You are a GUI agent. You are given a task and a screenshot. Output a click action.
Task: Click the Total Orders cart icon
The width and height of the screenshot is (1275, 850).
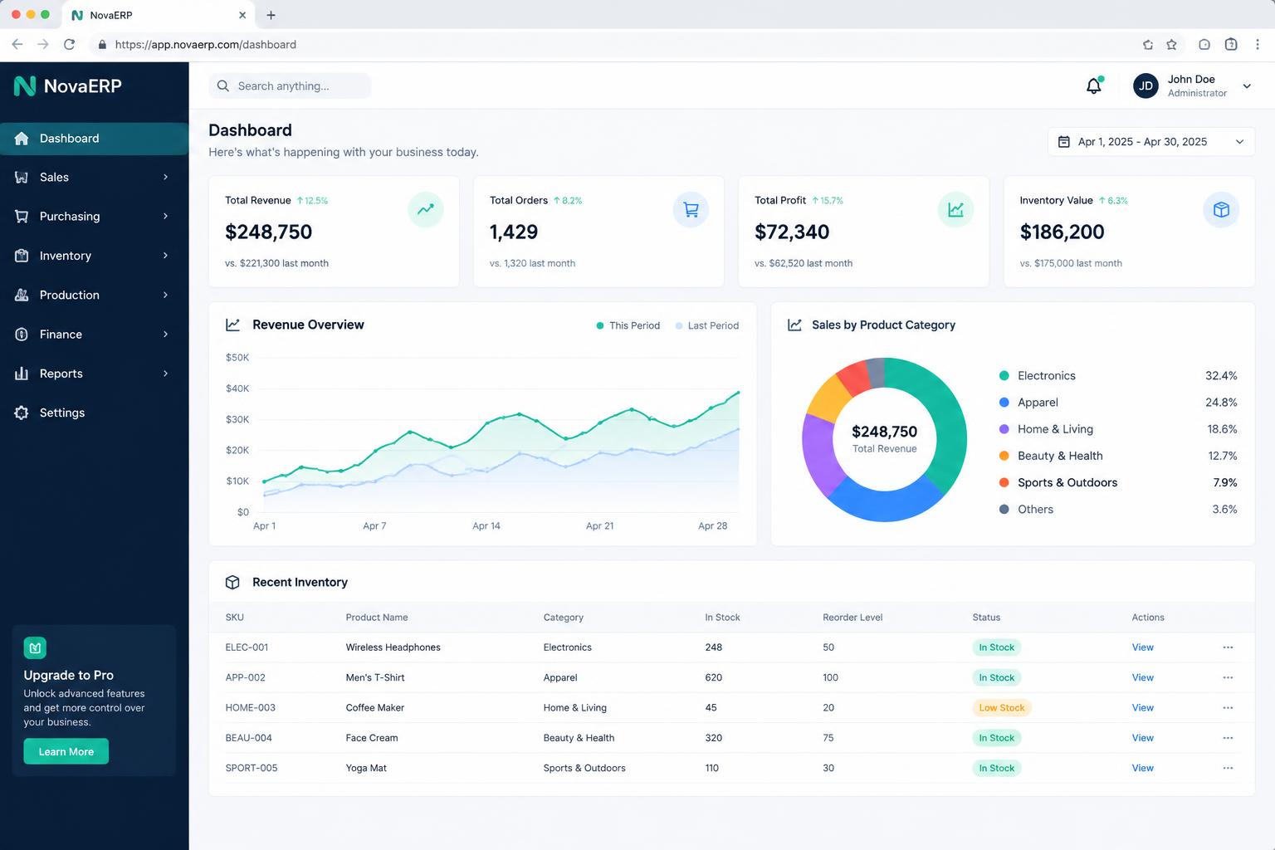[x=691, y=209]
